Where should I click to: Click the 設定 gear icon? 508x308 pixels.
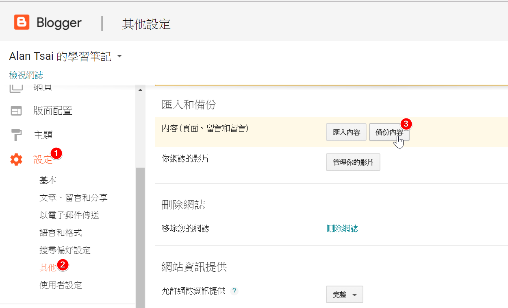[16, 159]
